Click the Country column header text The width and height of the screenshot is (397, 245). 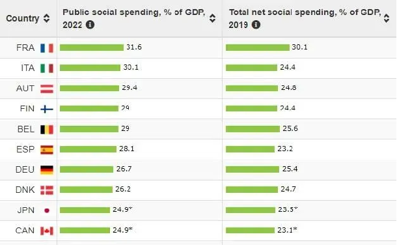tap(23, 18)
